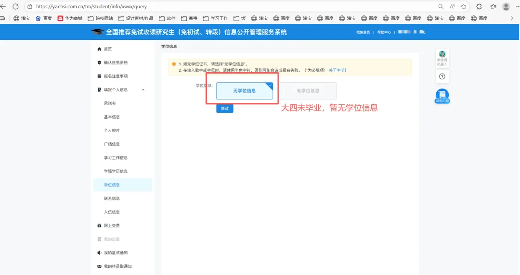The height and width of the screenshot is (275, 520).
Task: Go to 推免首页 in the header
Action: pos(363,32)
